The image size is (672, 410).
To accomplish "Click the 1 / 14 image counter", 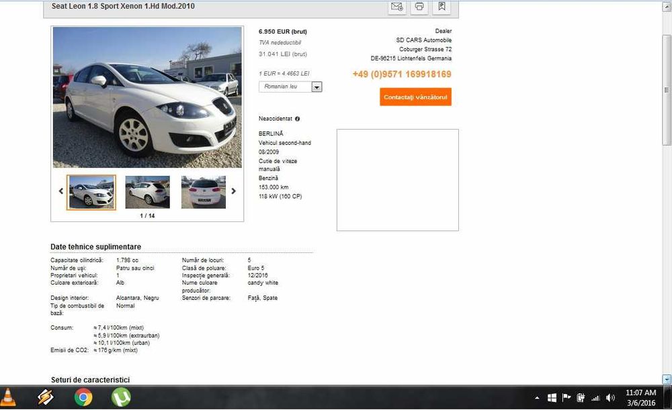I will (x=147, y=215).
